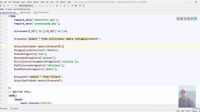Open the Refactor menu
200x112 pixels.
[x=36, y=2]
